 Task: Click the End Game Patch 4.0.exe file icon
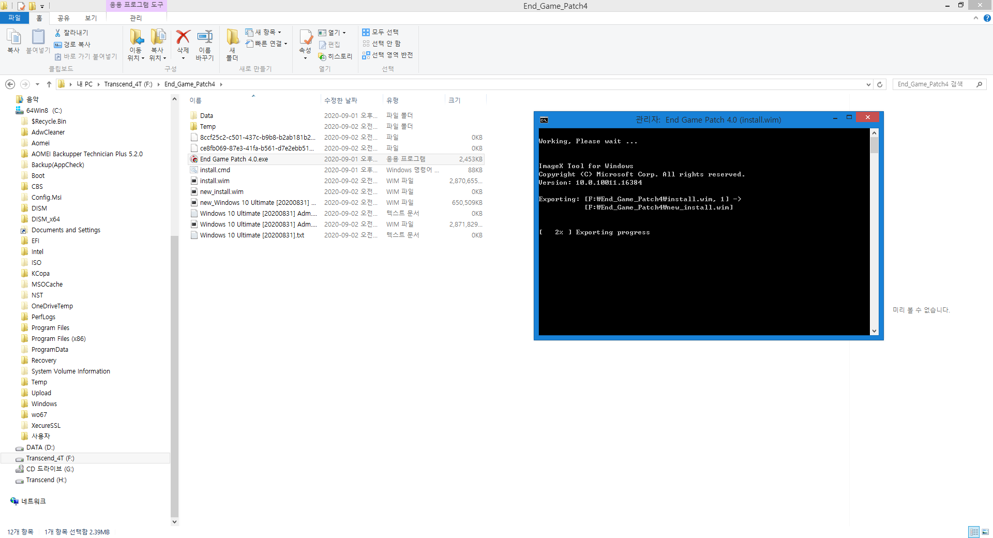click(194, 159)
